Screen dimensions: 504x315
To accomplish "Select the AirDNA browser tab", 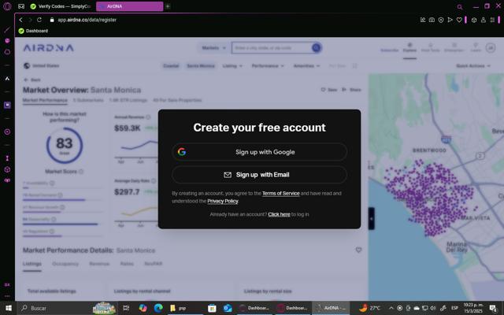I will point(129,6).
